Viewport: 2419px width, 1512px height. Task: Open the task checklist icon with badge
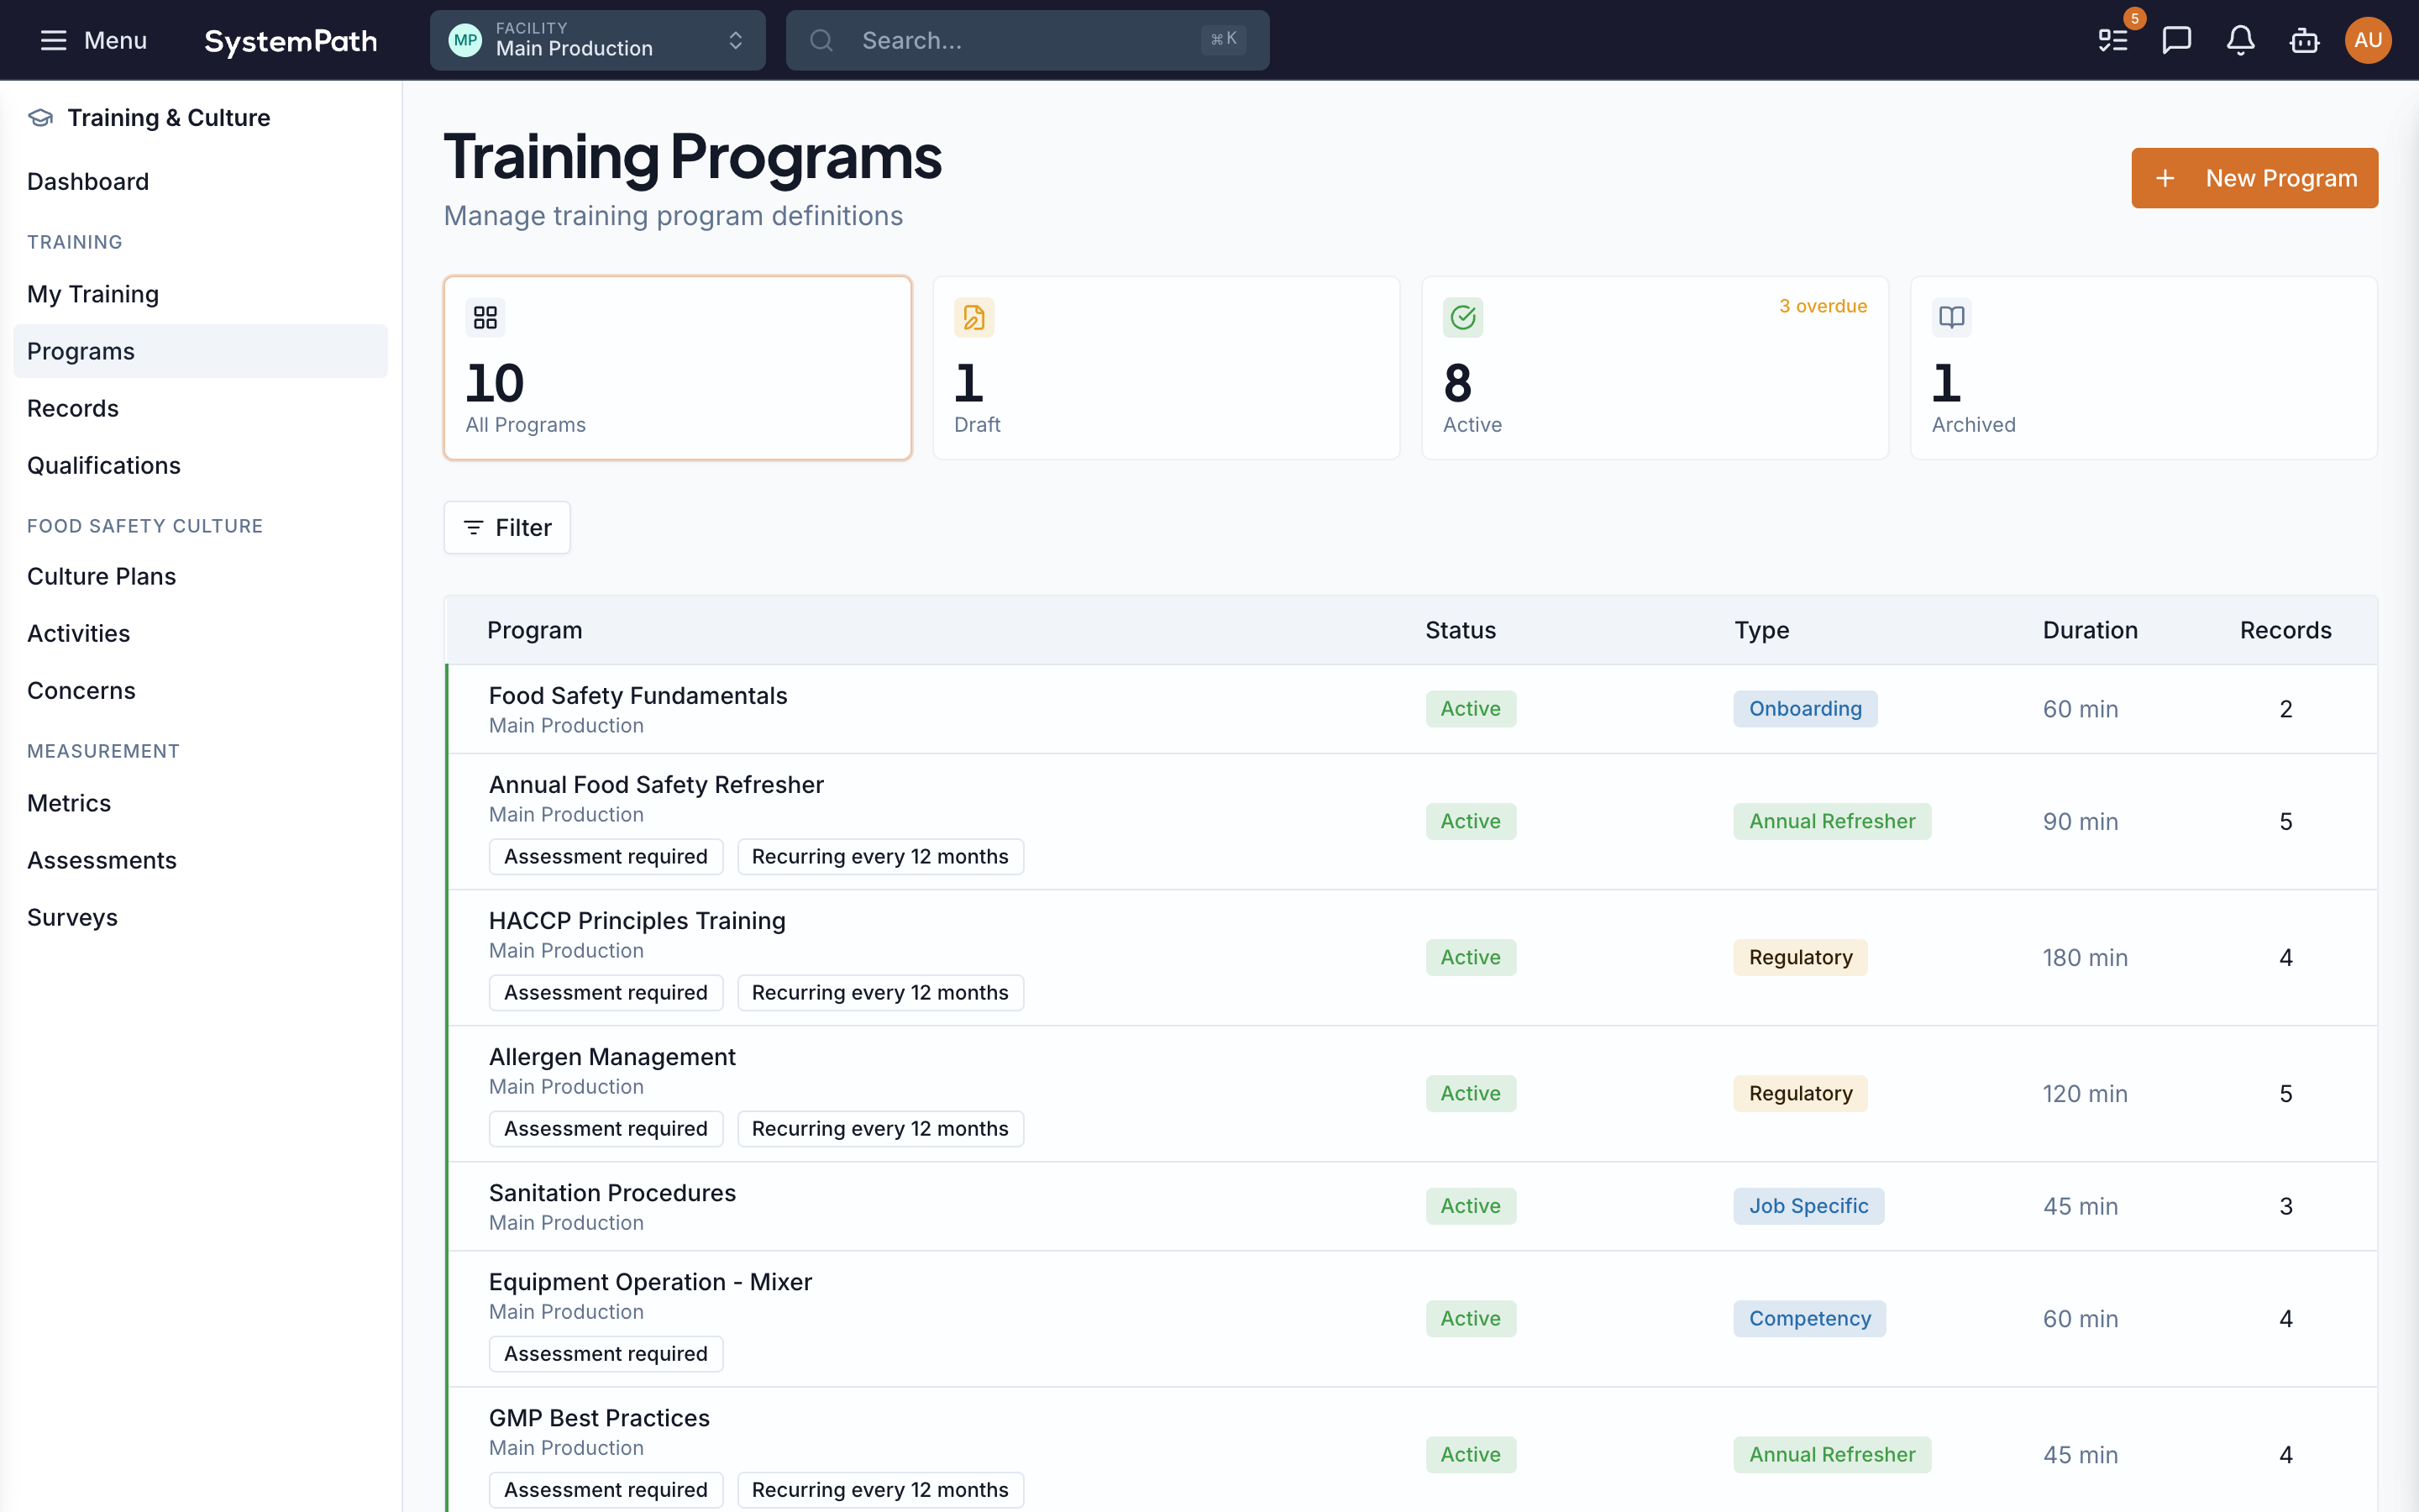coord(2113,40)
